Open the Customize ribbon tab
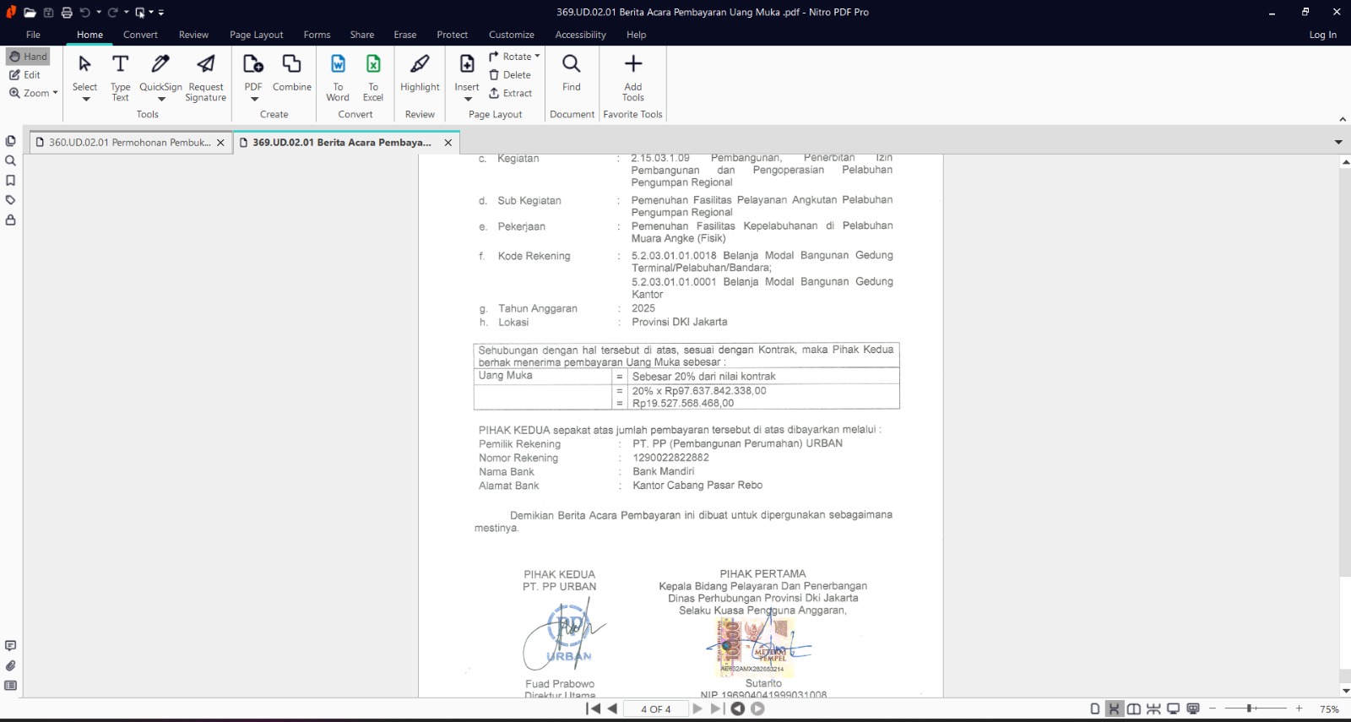The image size is (1351, 722). [x=512, y=35]
